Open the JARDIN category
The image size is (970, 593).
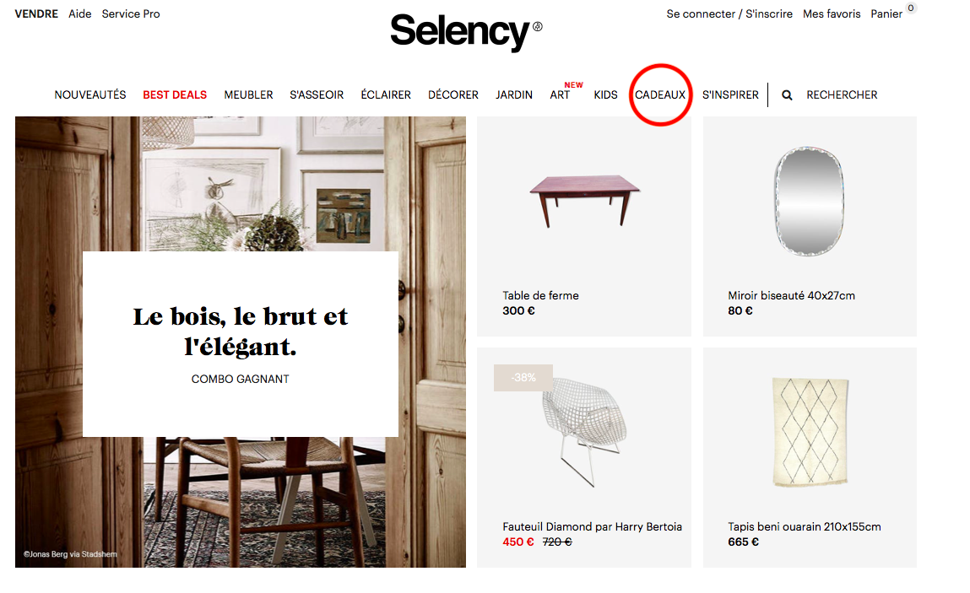tap(513, 94)
